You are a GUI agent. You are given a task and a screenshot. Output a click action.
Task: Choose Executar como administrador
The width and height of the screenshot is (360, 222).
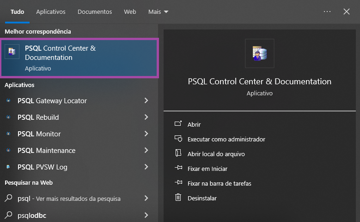coord(226,139)
